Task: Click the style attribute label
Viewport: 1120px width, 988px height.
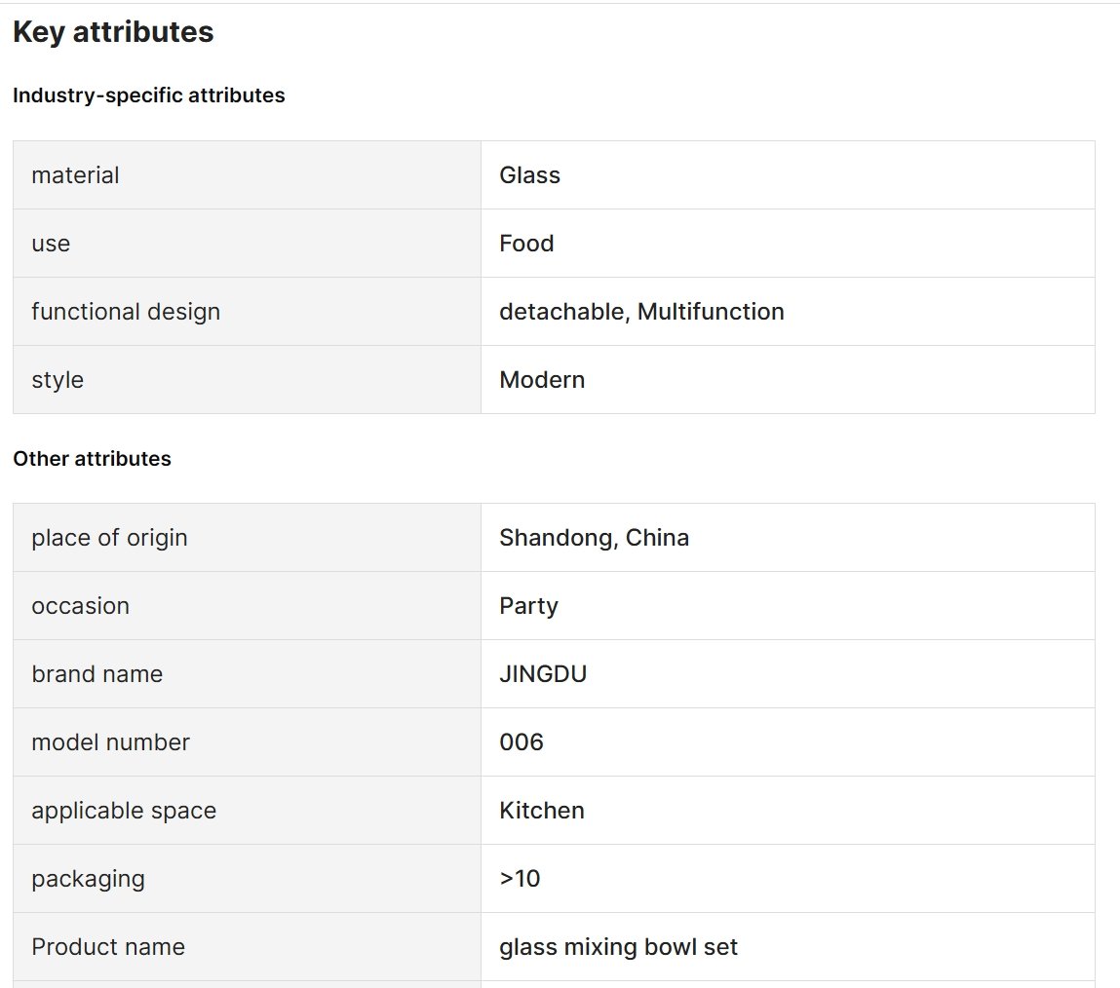Action: (58, 380)
